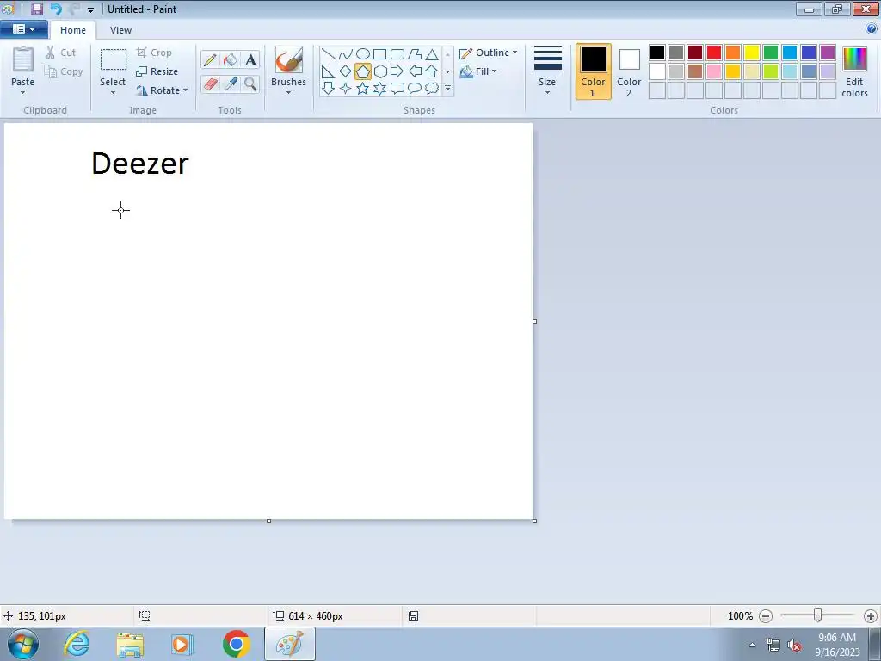Image resolution: width=881 pixels, height=661 pixels.
Task: Open Edit colors dialog
Action: pos(854,72)
